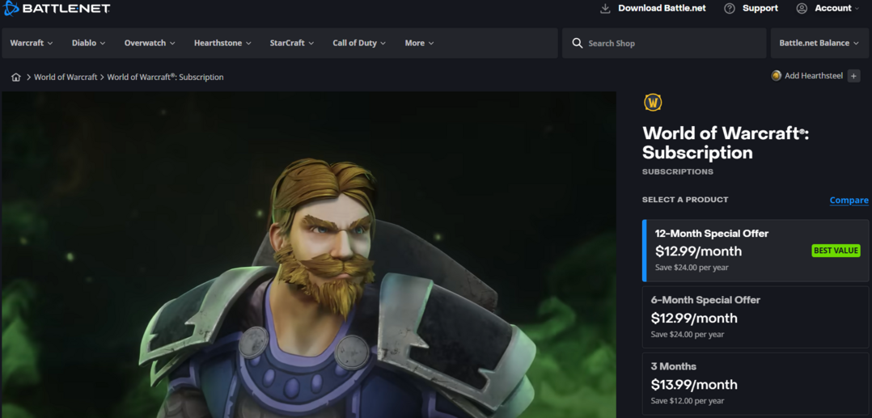Open the Warcraft dropdown menu
This screenshot has width=872, height=418.
point(32,43)
